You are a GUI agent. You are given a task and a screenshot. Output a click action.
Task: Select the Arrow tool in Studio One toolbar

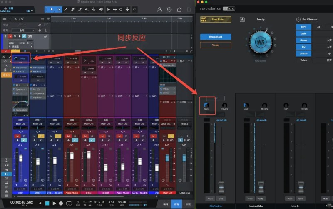[51, 9]
